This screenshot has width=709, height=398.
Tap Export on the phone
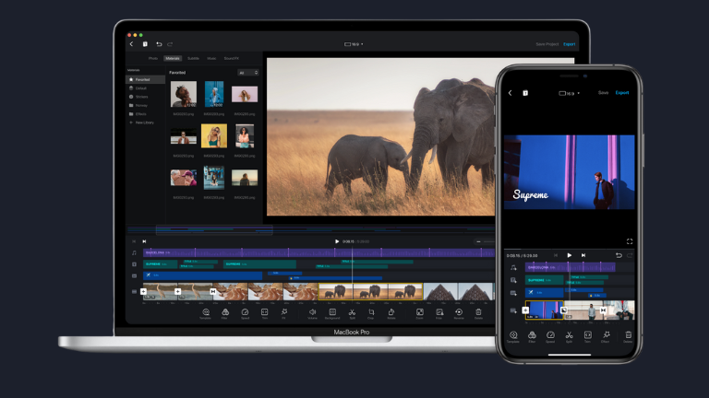click(x=622, y=92)
